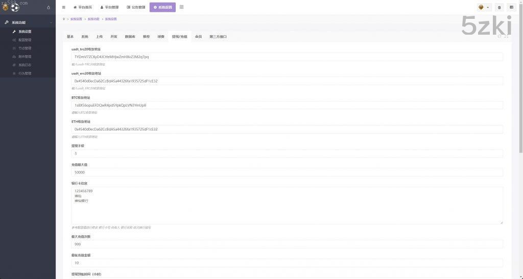Screen dimensions: 523x279
Task: Click the grid apps icon in top navigation
Action: pos(182,7)
